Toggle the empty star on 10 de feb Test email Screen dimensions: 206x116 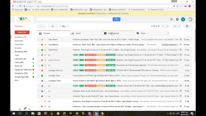click(x=42, y=102)
